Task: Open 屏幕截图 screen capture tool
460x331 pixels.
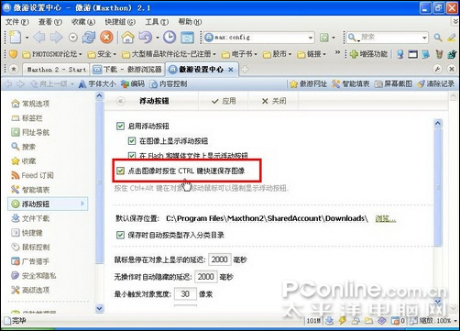Action: coord(393,83)
